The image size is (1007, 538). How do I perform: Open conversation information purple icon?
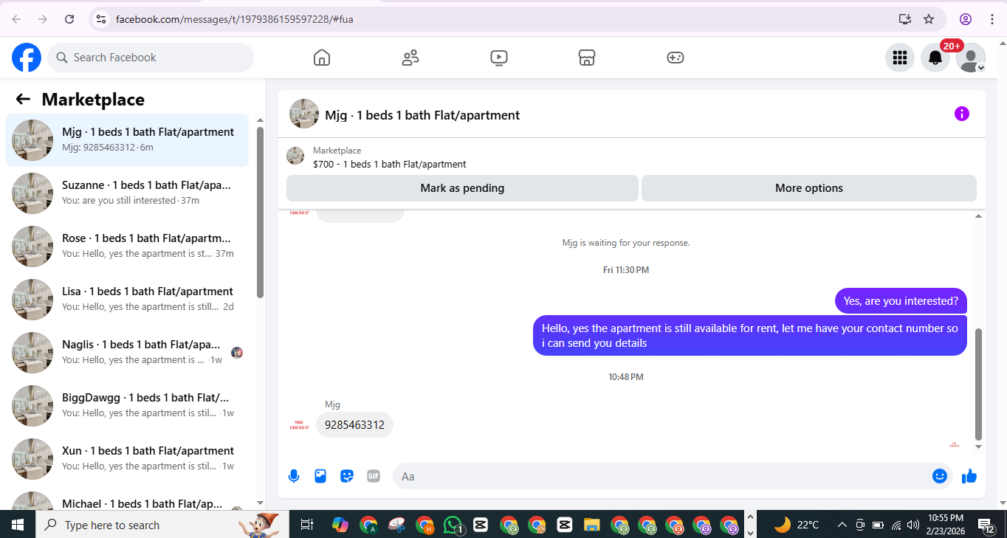[961, 114]
